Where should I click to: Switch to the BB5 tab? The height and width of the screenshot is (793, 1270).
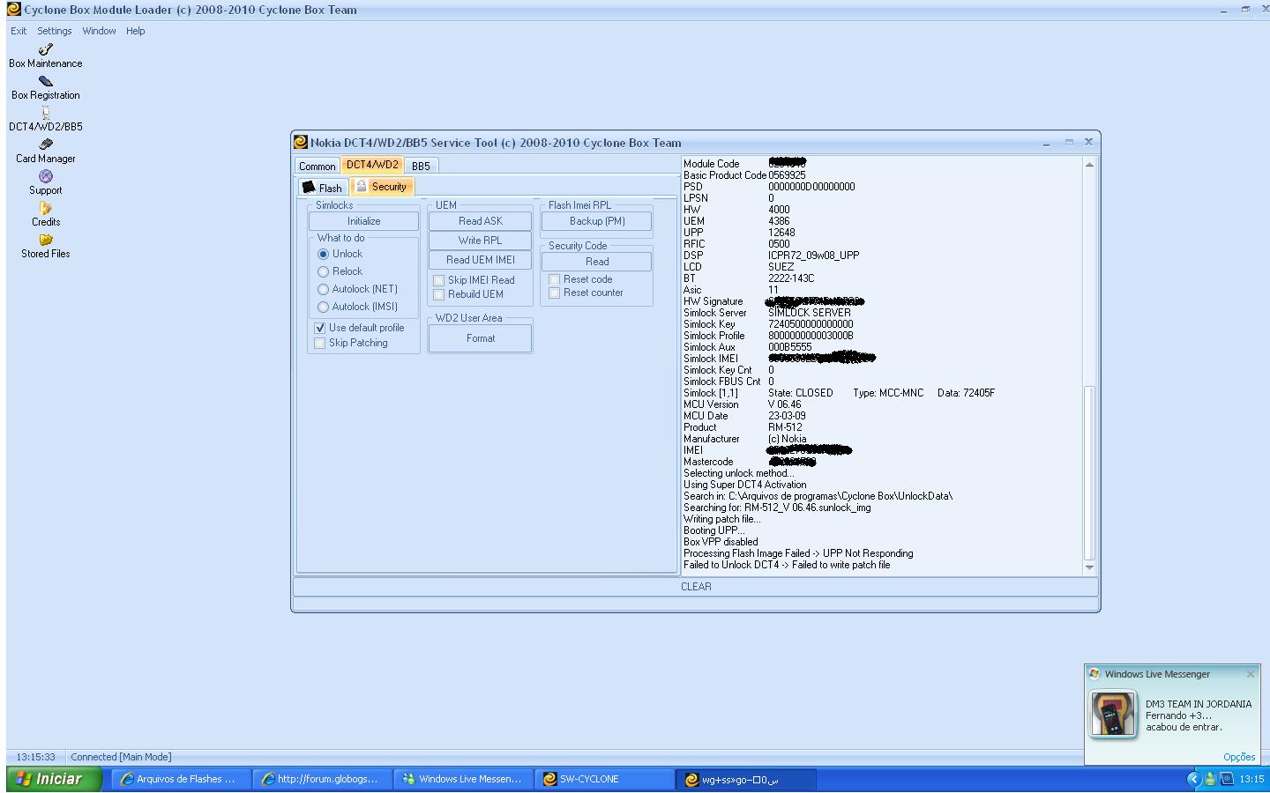pyautogui.click(x=421, y=166)
